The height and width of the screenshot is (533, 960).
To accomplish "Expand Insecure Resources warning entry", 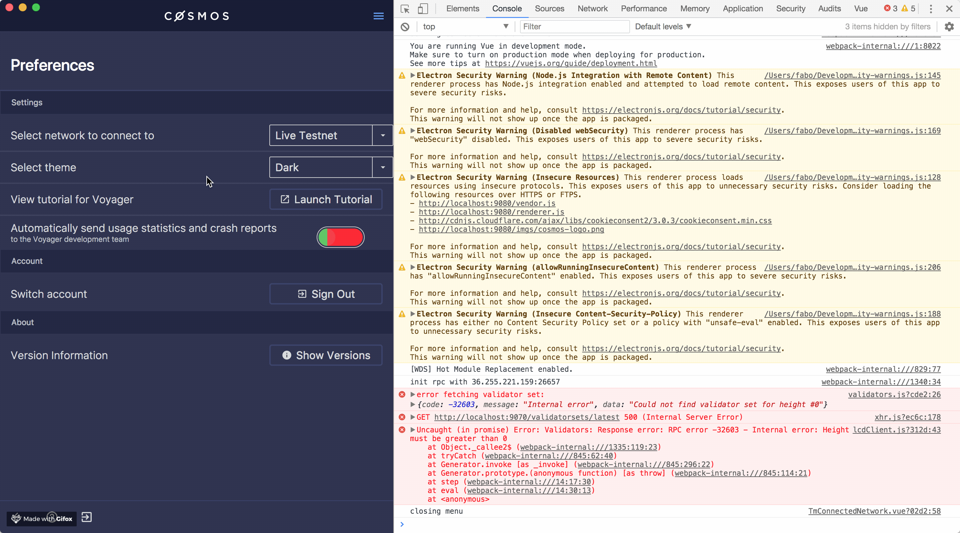I will 413,177.
